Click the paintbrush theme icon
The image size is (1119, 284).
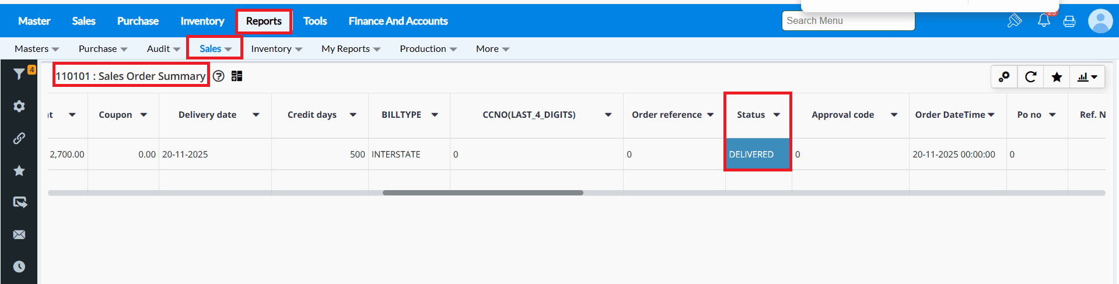[1015, 21]
